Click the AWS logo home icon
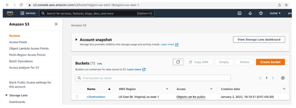The height and width of the screenshot is (108, 296). tap(10, 13)
